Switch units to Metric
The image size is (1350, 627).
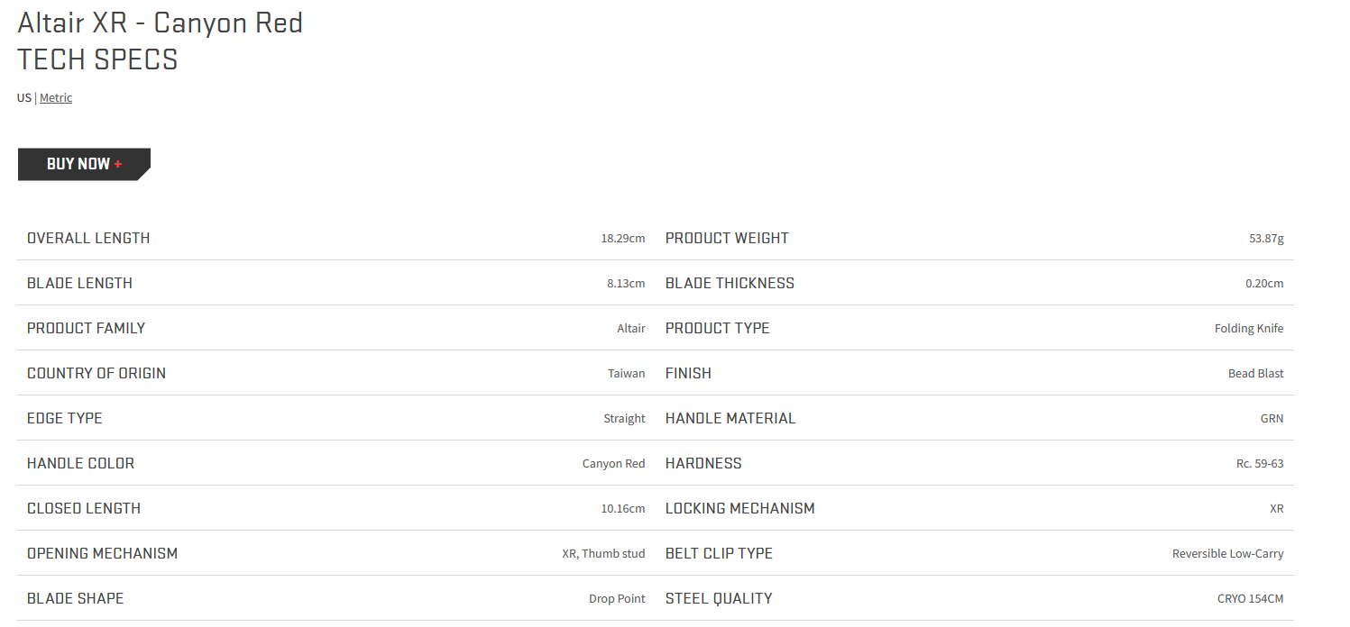pyautogui.click(x=56, y=97)
